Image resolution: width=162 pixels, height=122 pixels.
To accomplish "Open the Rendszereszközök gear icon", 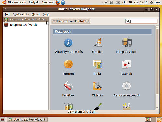I will (127, 86).
